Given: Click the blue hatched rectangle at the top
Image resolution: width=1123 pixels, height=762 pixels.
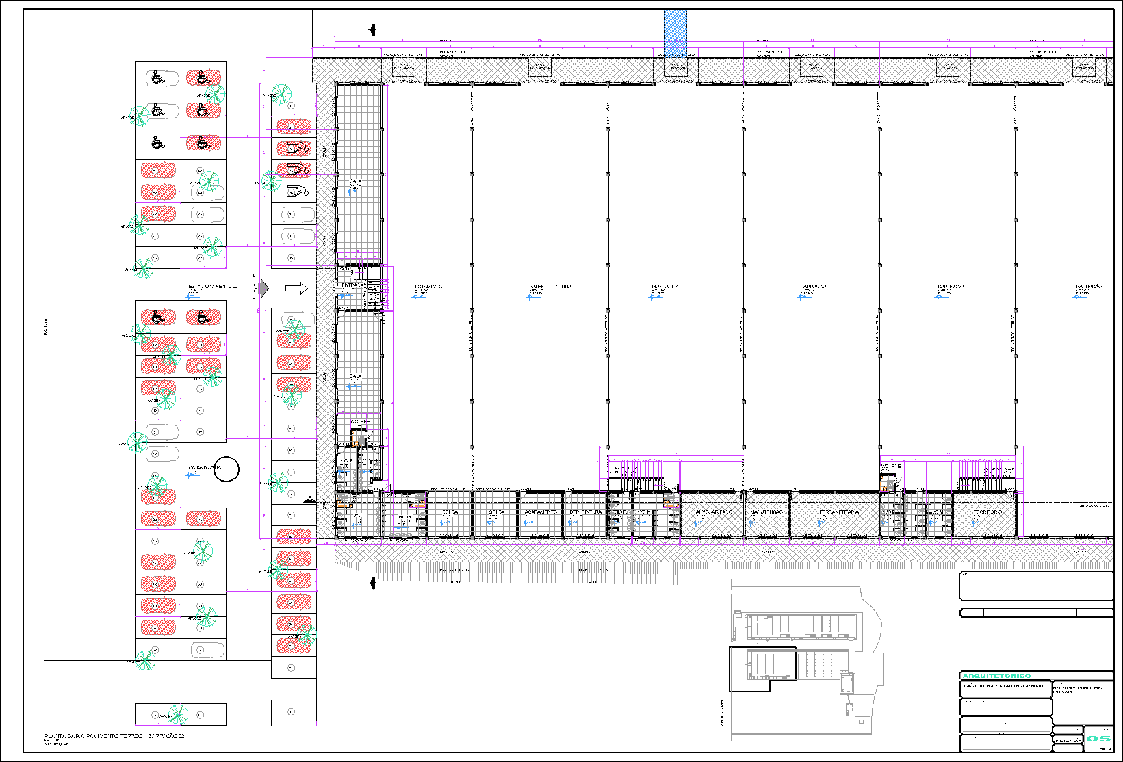Looking at the screenshot, I should (675, 34).
